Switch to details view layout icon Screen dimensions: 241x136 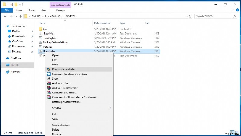point(232,132)
